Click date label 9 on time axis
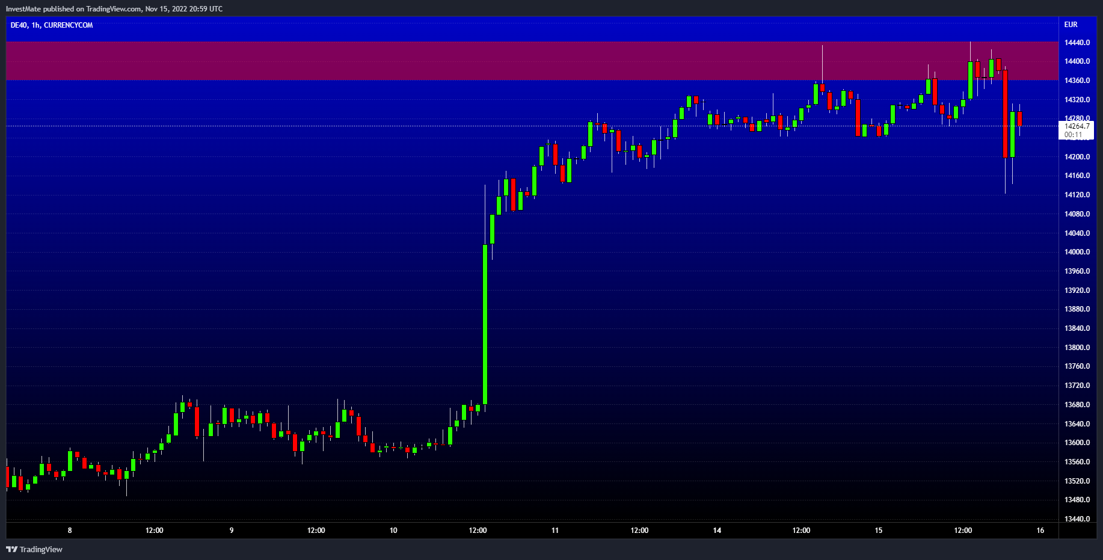Screen dimensions: 1103x560 tap(232, 531)
